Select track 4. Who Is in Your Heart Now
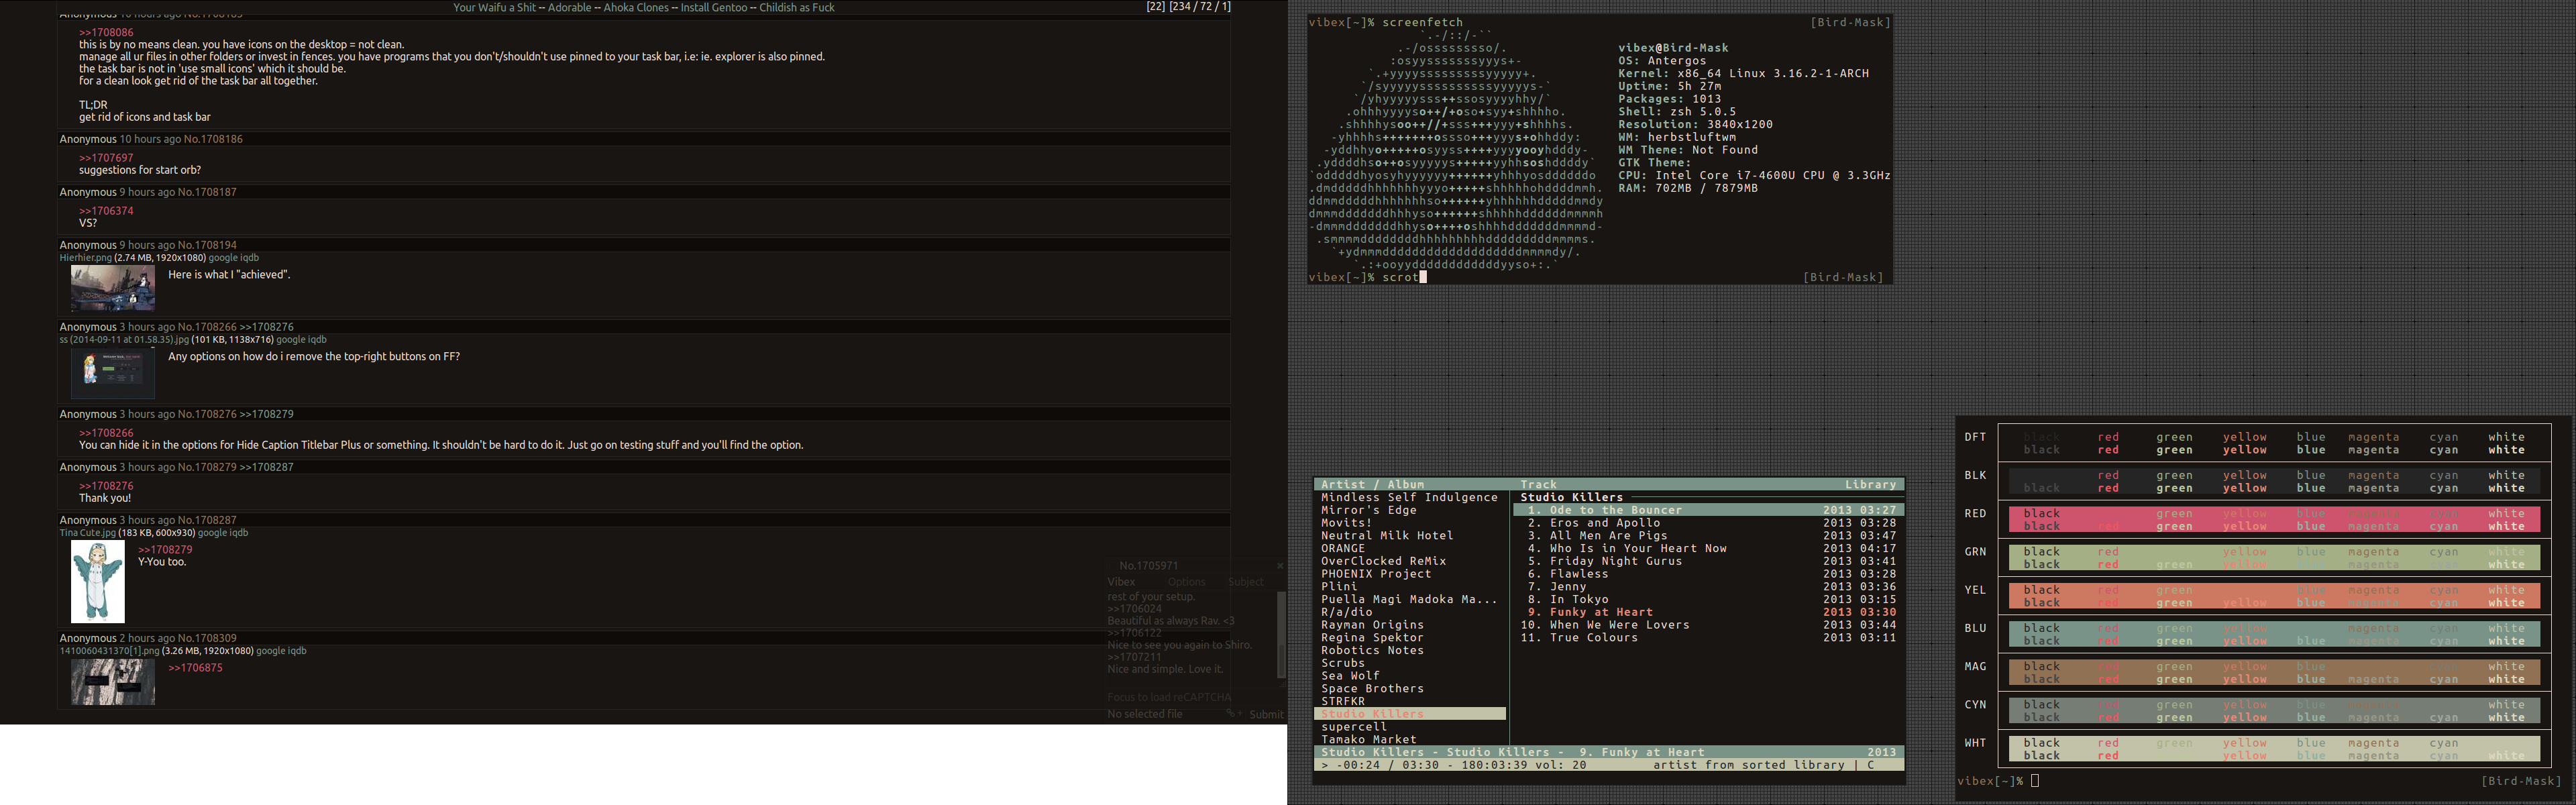Screen dimensions: 2576x805 pos(1708,549)
